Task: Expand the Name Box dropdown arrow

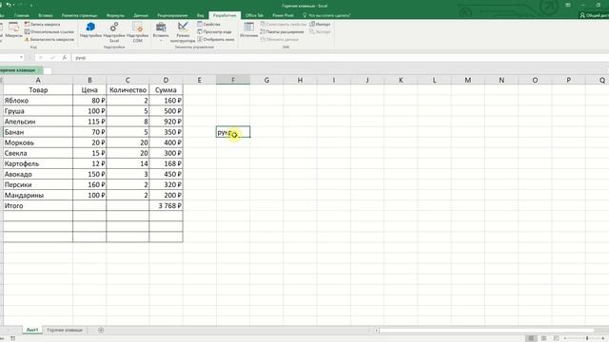Action: 21,57
